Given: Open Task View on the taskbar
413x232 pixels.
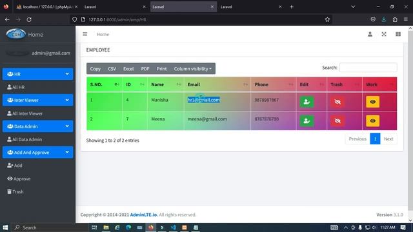Looking at the screenshot, I should click(94, 227).
